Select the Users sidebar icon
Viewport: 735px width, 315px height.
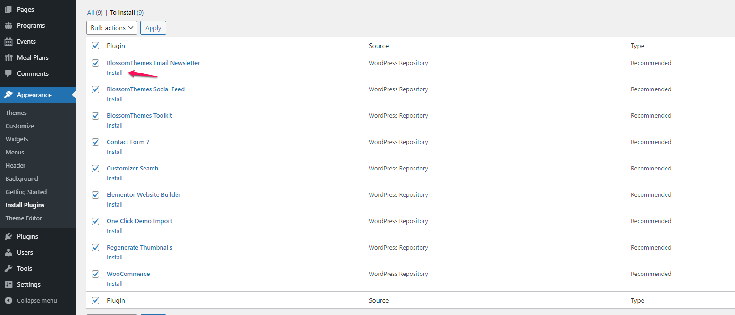click(x=8, y=252)
